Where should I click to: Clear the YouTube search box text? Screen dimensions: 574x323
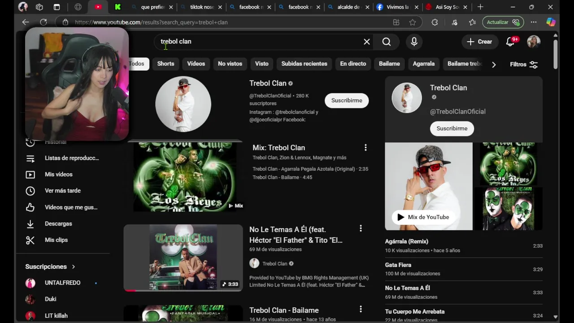(x=366, y=42)
